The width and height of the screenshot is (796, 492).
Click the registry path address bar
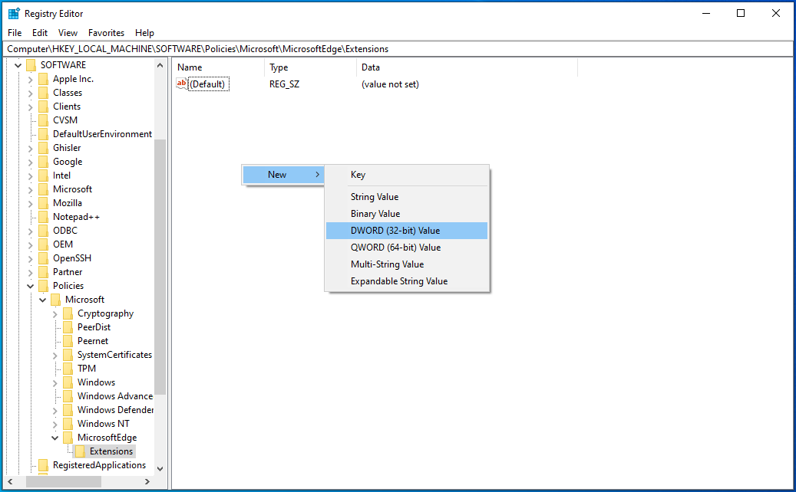307,48
